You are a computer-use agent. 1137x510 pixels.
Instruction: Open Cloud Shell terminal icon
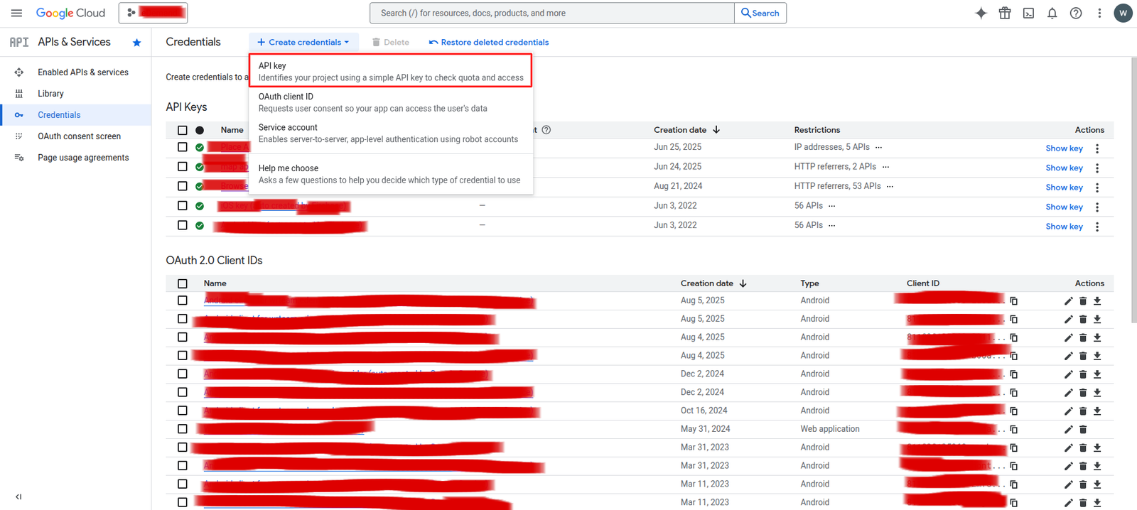pyautogui.click(x=1028, y=13)
